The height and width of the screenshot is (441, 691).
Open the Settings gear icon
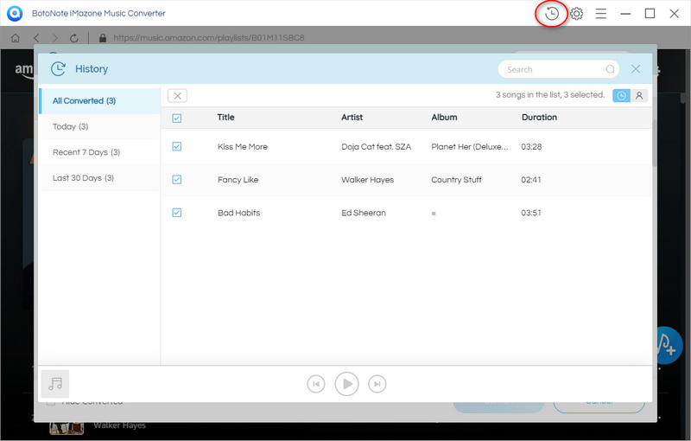[x=576, y=14]
